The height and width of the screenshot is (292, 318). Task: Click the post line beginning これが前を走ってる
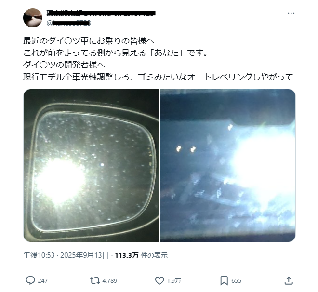pyautogui.click(x=116, y=53)
